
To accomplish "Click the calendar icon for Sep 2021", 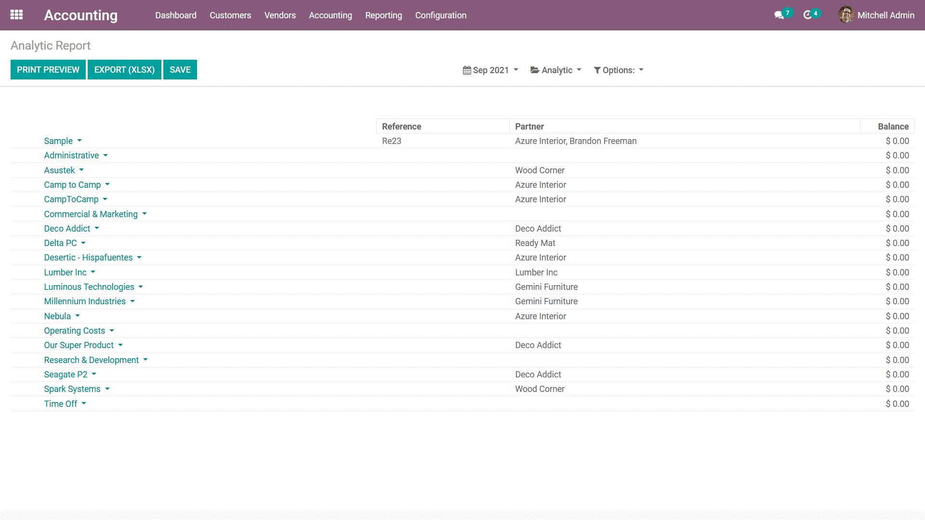I will 466,70.
